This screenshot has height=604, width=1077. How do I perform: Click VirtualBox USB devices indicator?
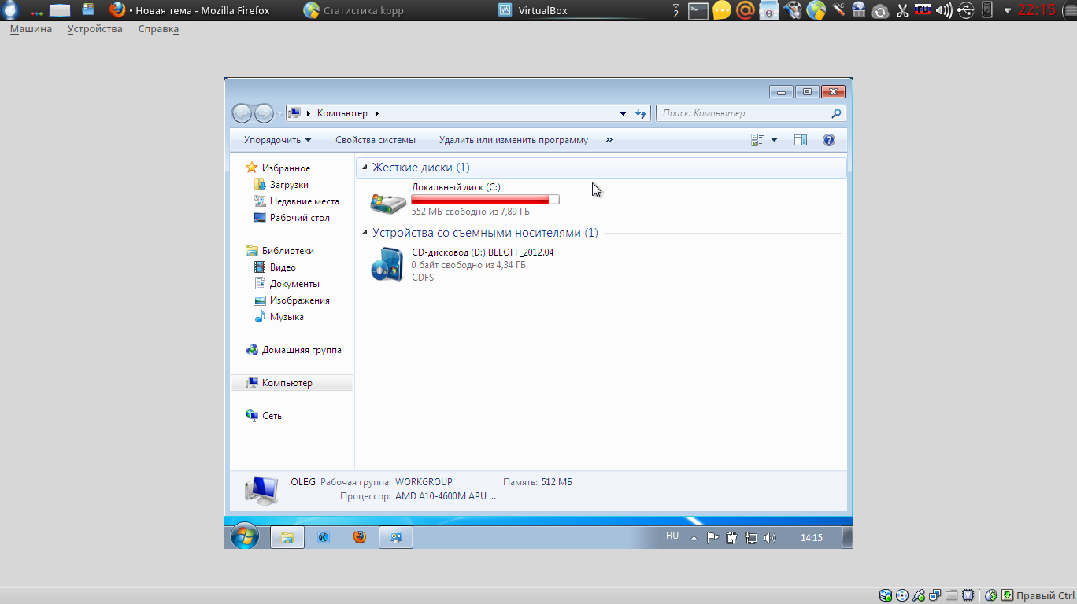pos(919,595)
